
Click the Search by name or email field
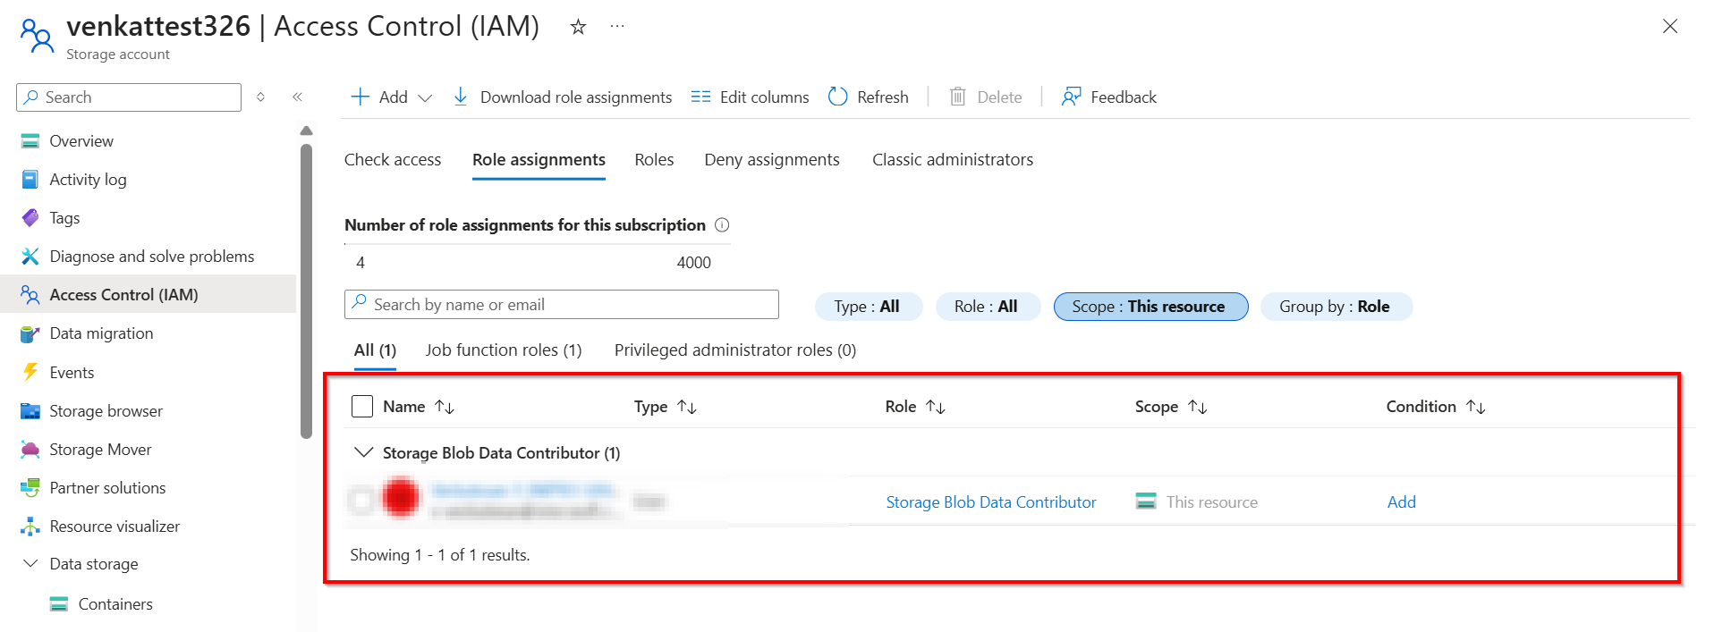(561, 305)
